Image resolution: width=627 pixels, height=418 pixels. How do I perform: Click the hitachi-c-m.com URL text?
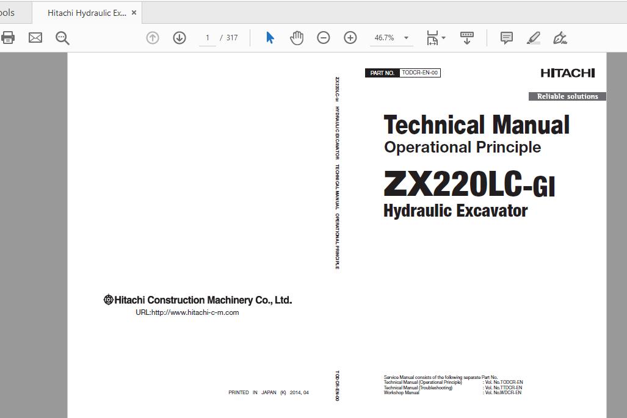pyautogui.click(x=187, y=312)
